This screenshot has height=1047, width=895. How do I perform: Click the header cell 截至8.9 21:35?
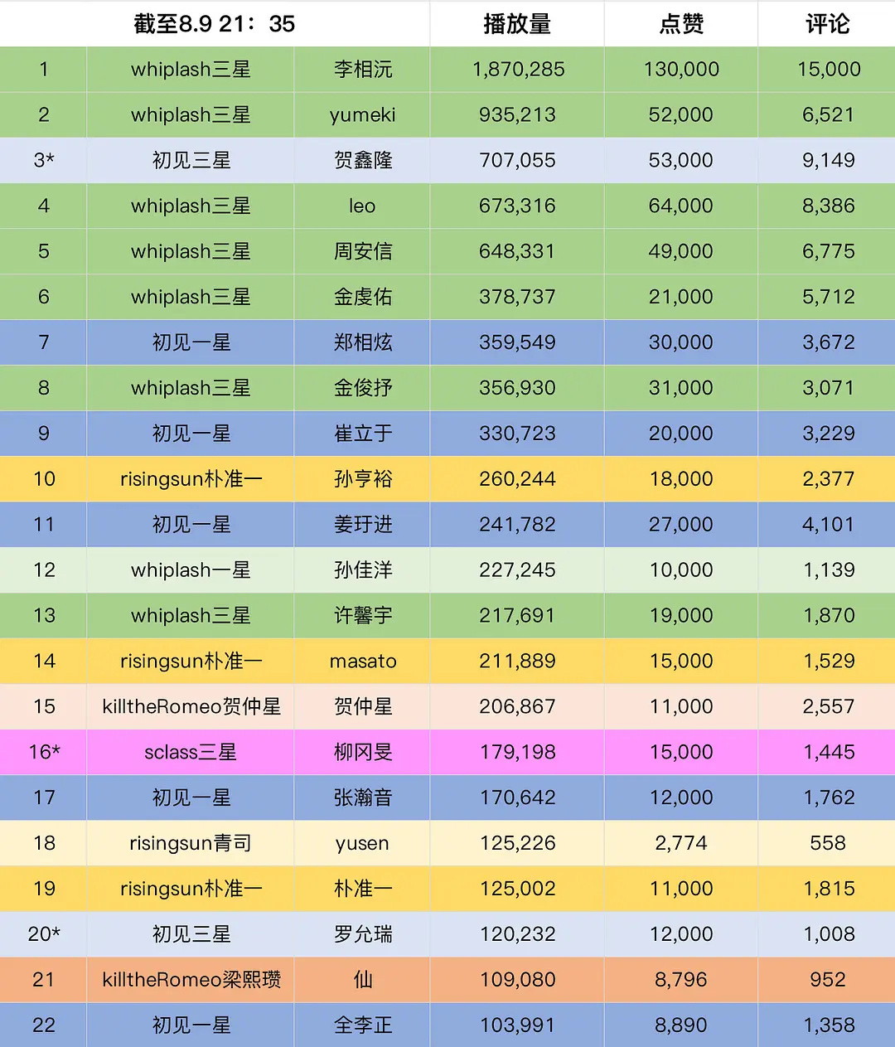click(x=214, y=24)
